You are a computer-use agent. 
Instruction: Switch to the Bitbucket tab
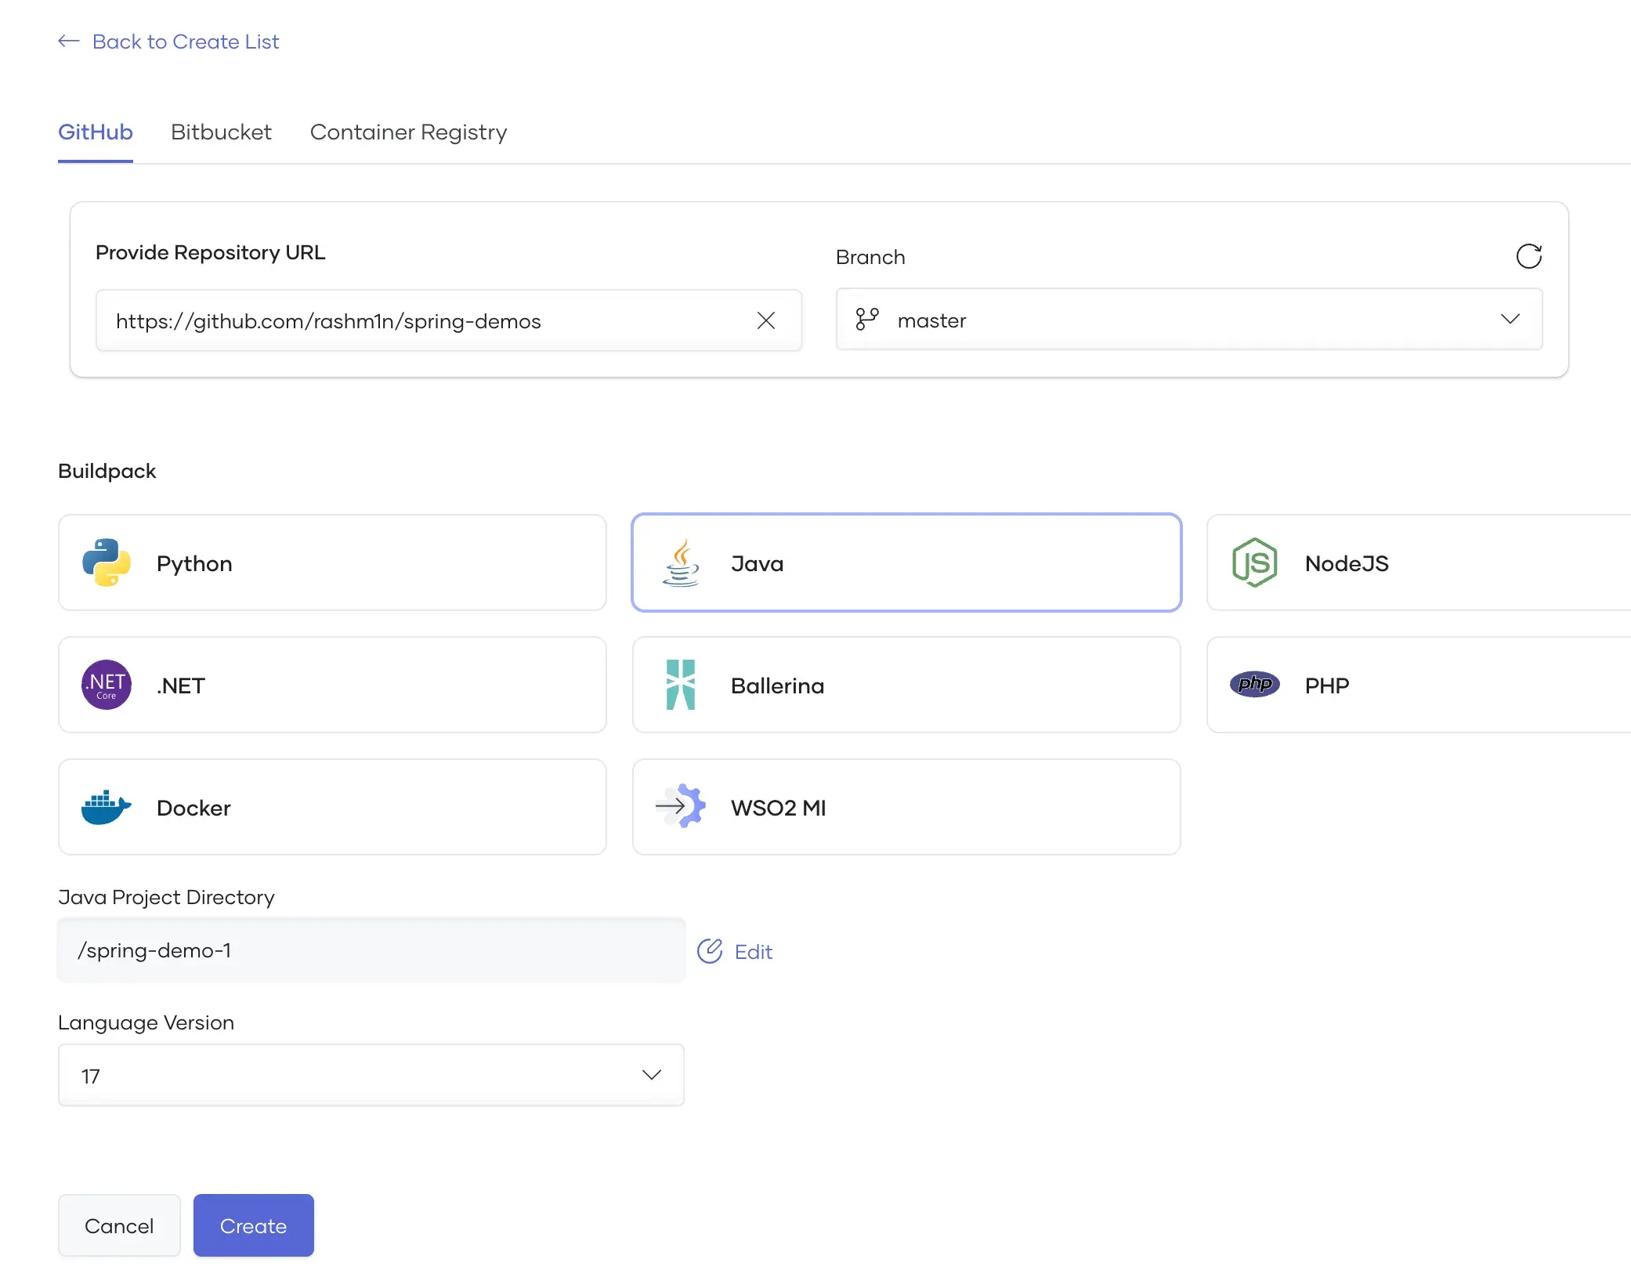221,132
